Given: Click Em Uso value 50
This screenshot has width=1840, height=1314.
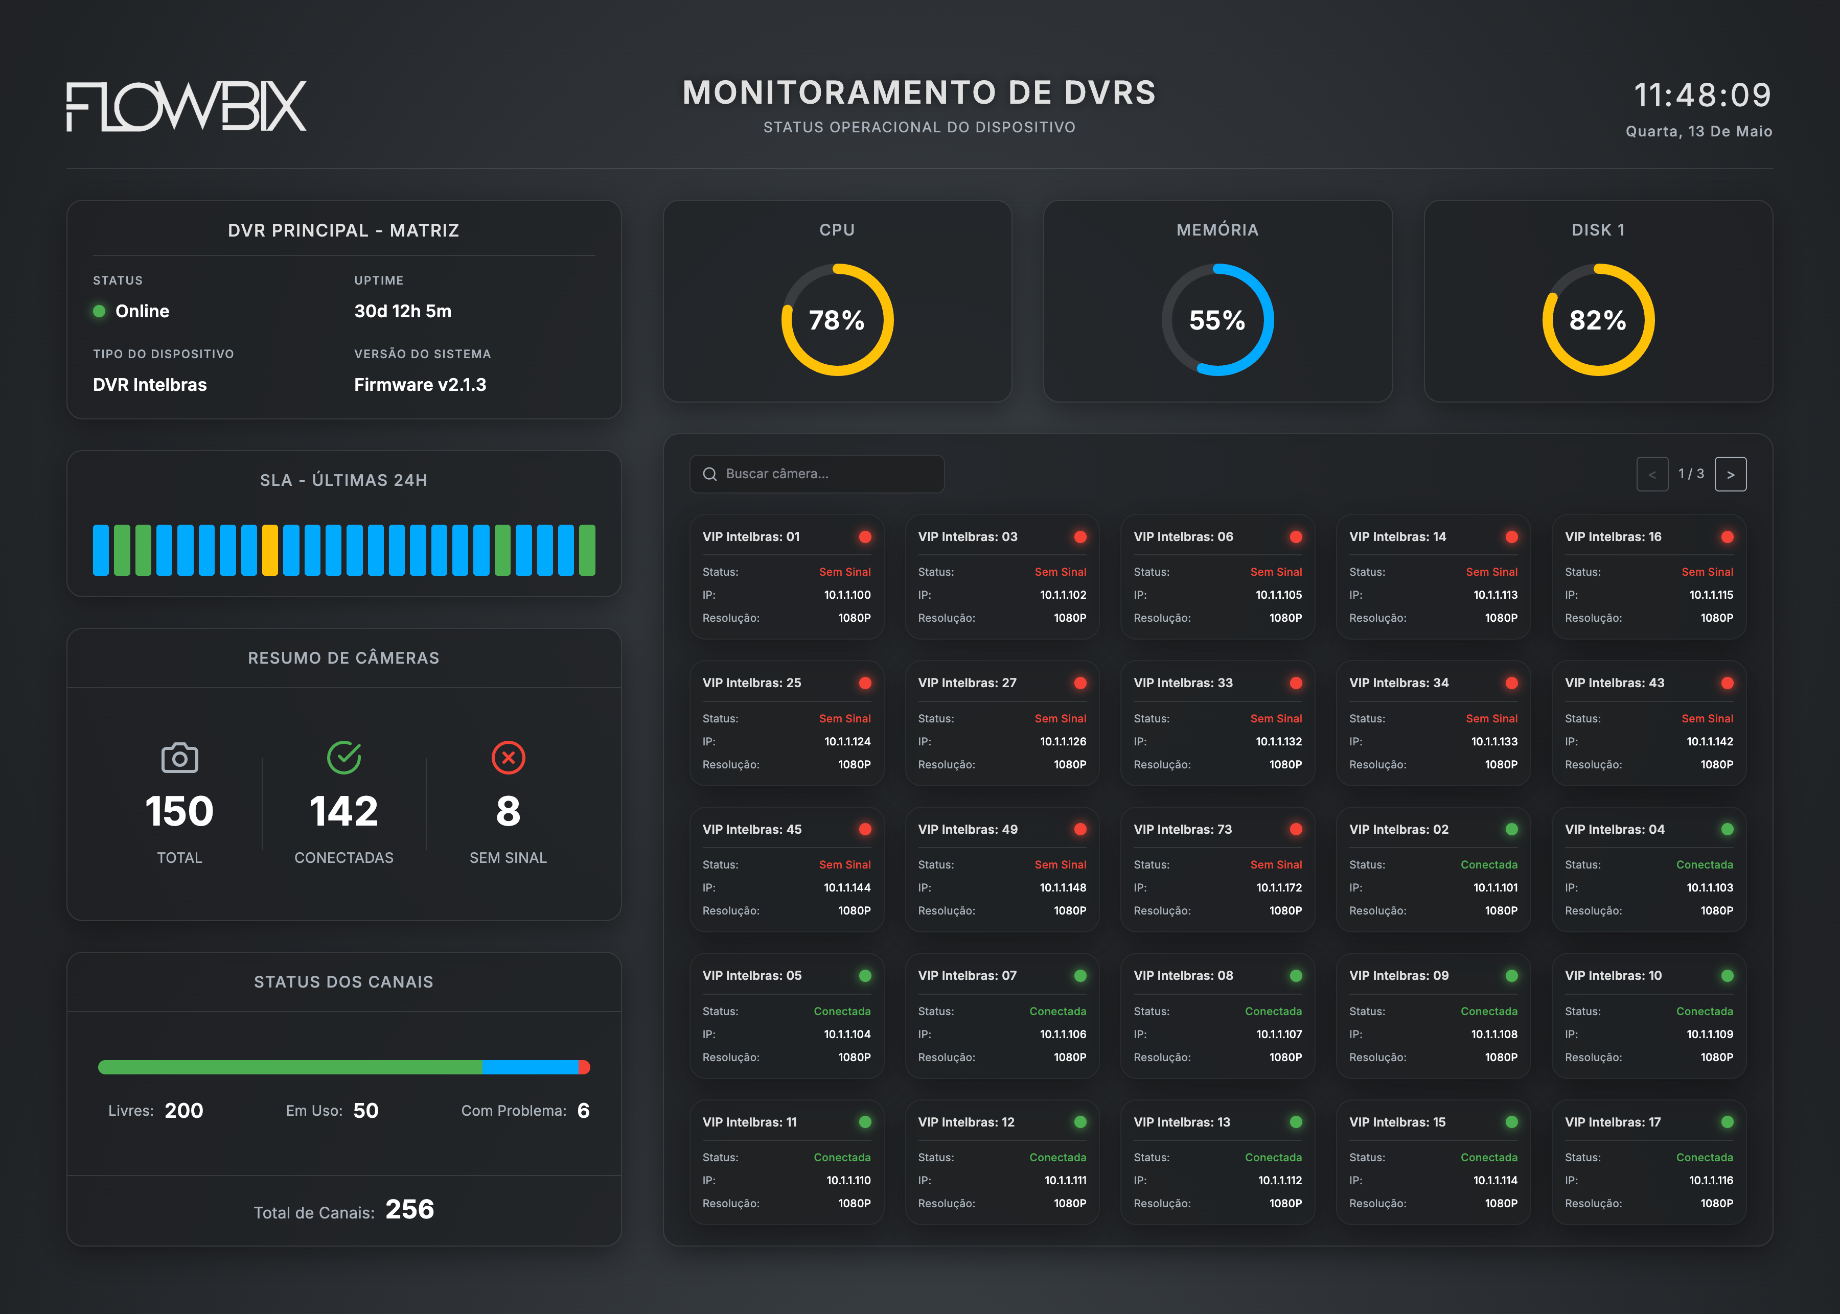Looking at the screenshot, I should (x=366, y=1111).
